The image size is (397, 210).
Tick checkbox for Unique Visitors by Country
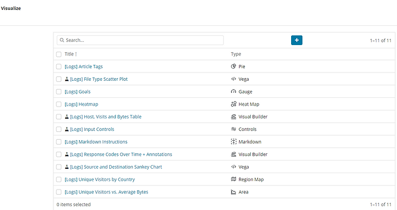(59, 179)
